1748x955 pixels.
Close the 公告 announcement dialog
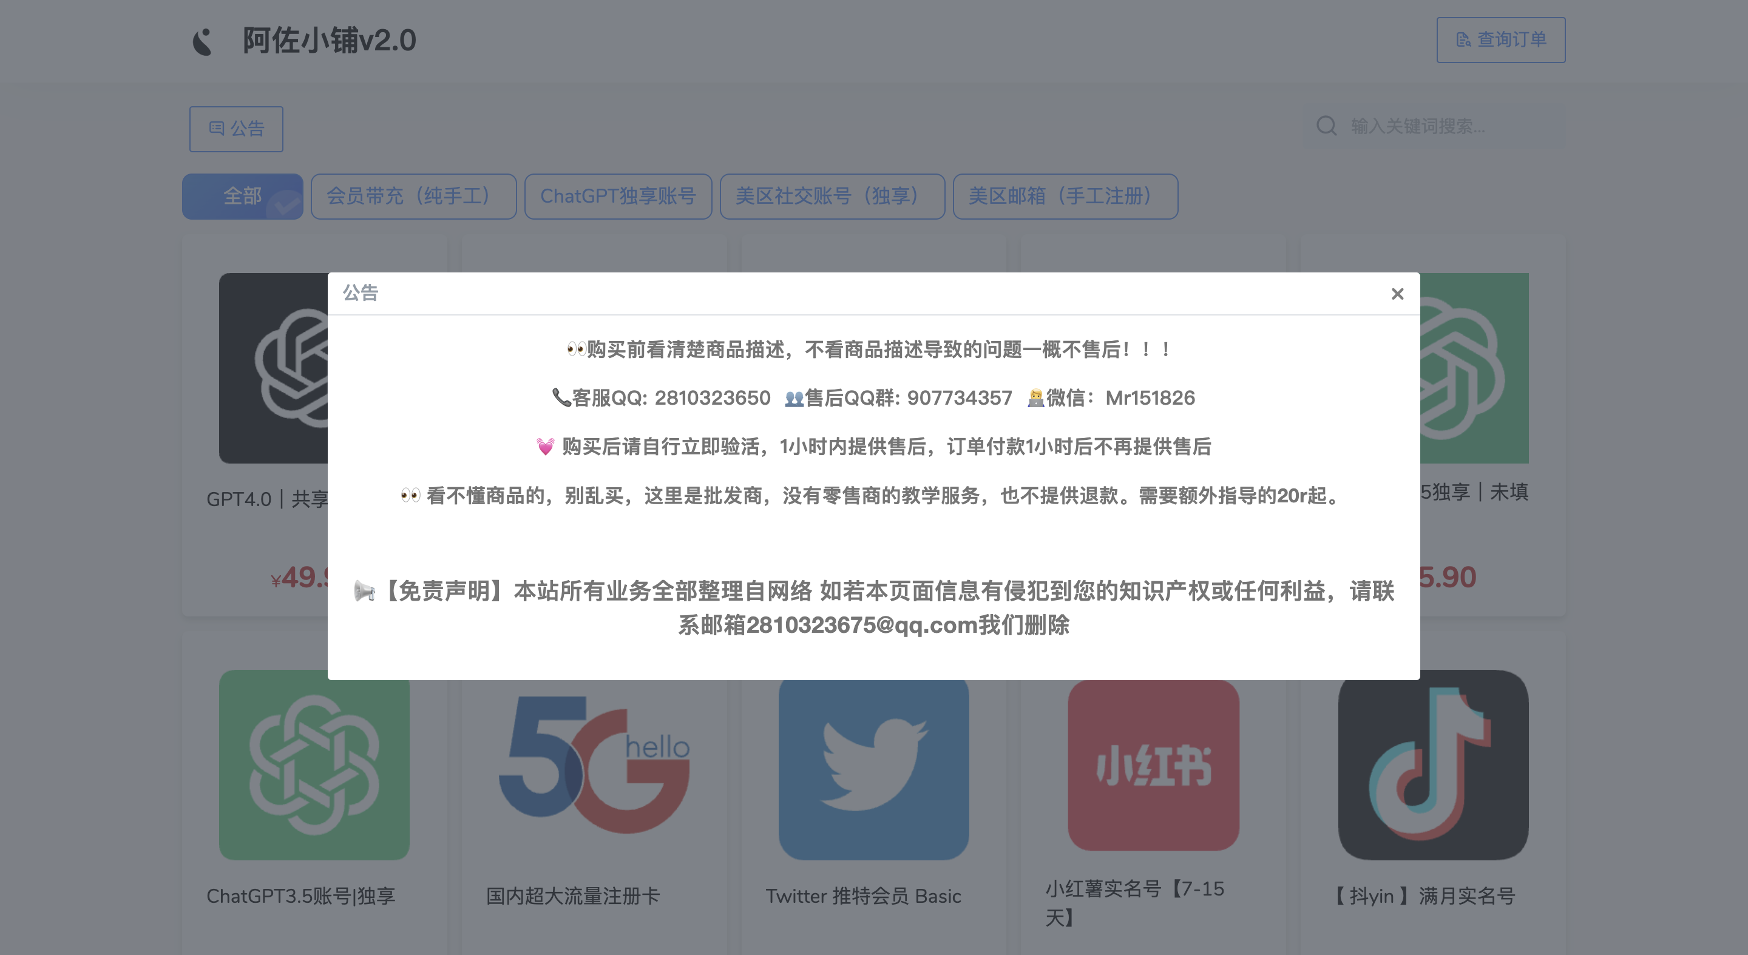click(x=1397, y=294)
